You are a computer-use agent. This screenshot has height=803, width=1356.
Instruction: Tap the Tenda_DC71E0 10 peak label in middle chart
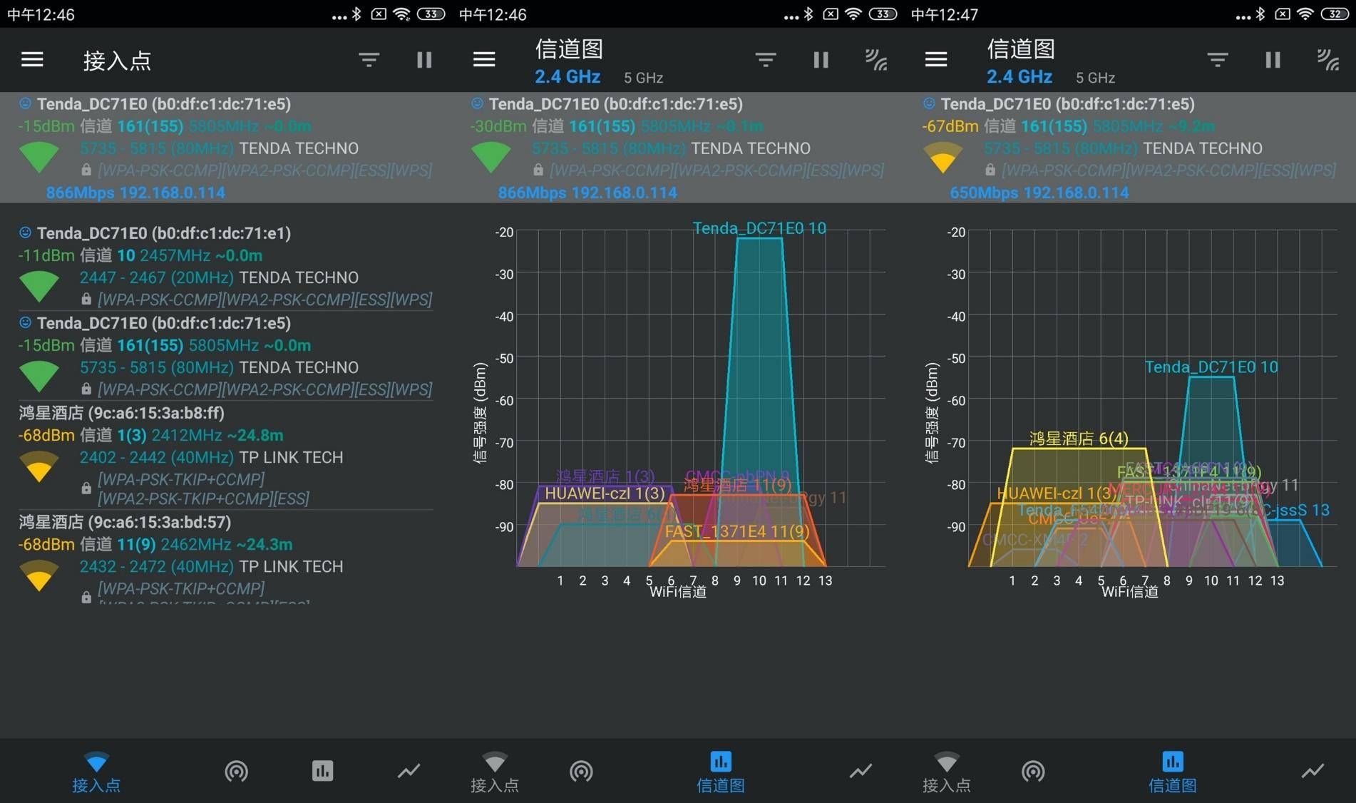click(x=759, y=228)
